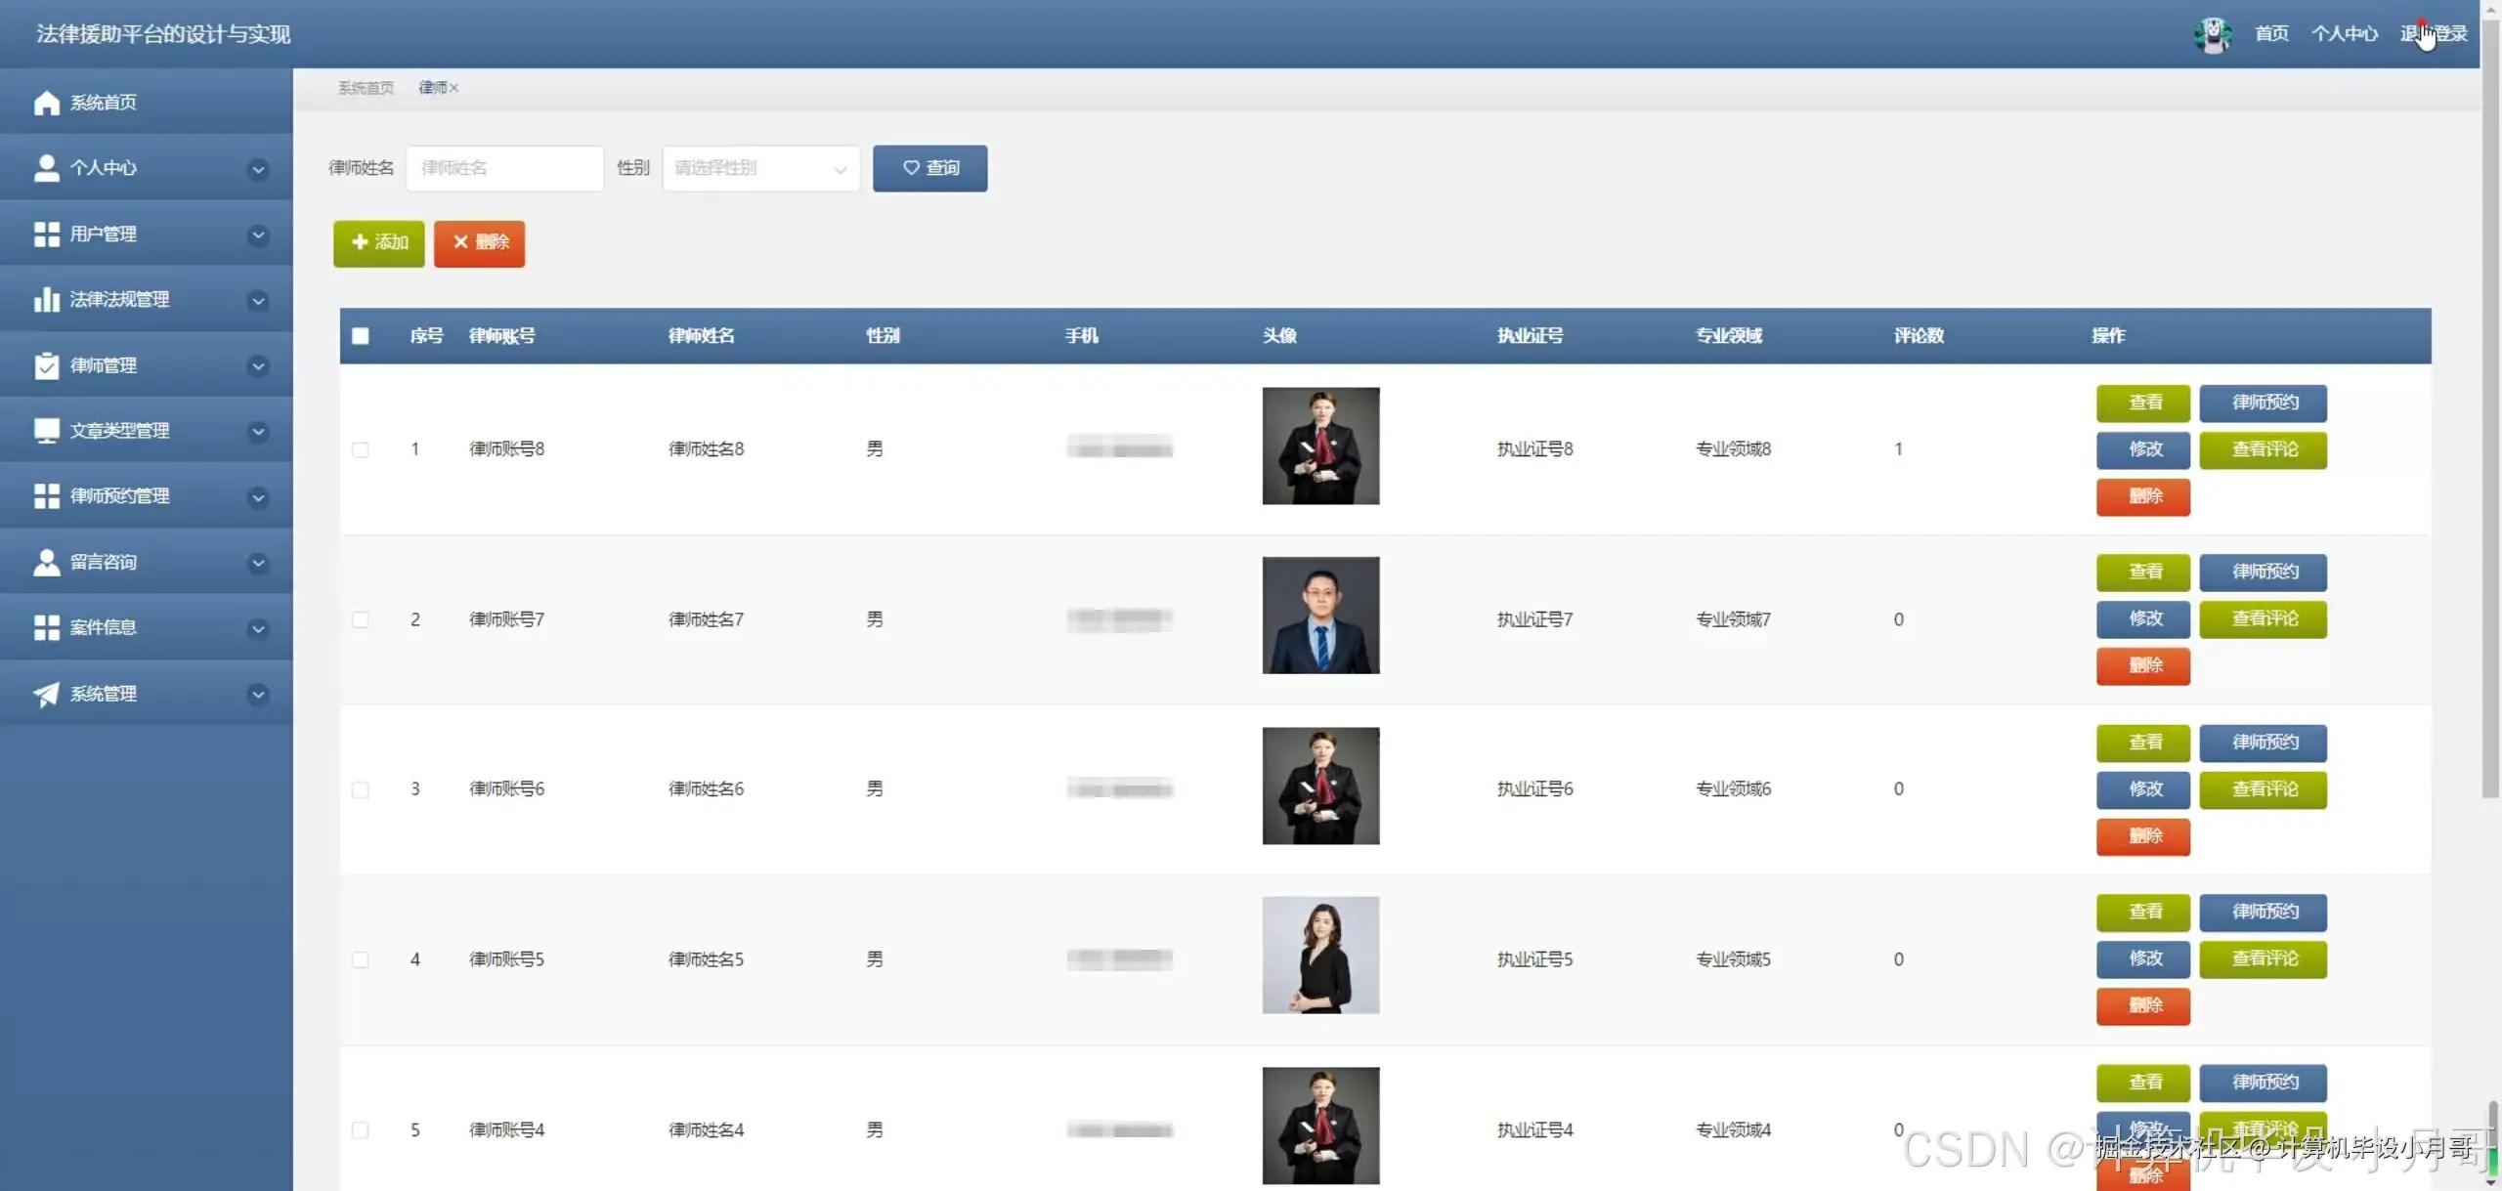Click the grid icon beside 用户管理
Viewport: 2502px width, 1191px height.
[46, 234]
